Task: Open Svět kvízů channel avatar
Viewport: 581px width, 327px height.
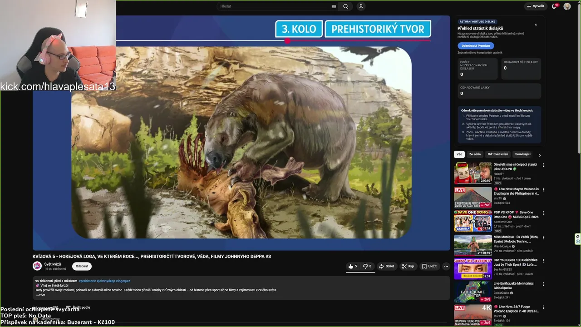Action: (x=37, y=266)
